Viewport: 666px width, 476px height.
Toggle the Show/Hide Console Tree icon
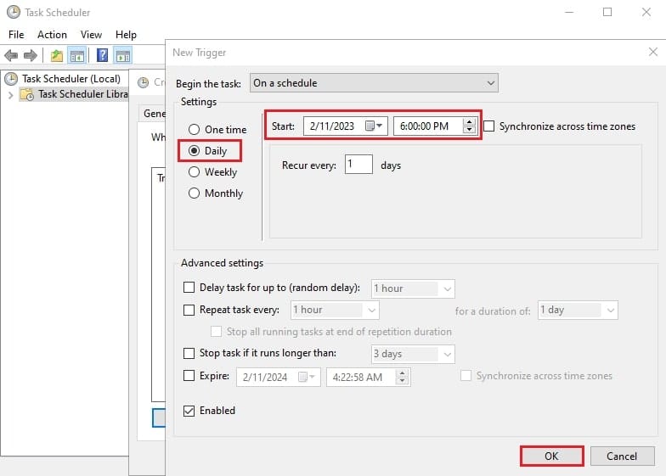[x=77, y=56]
